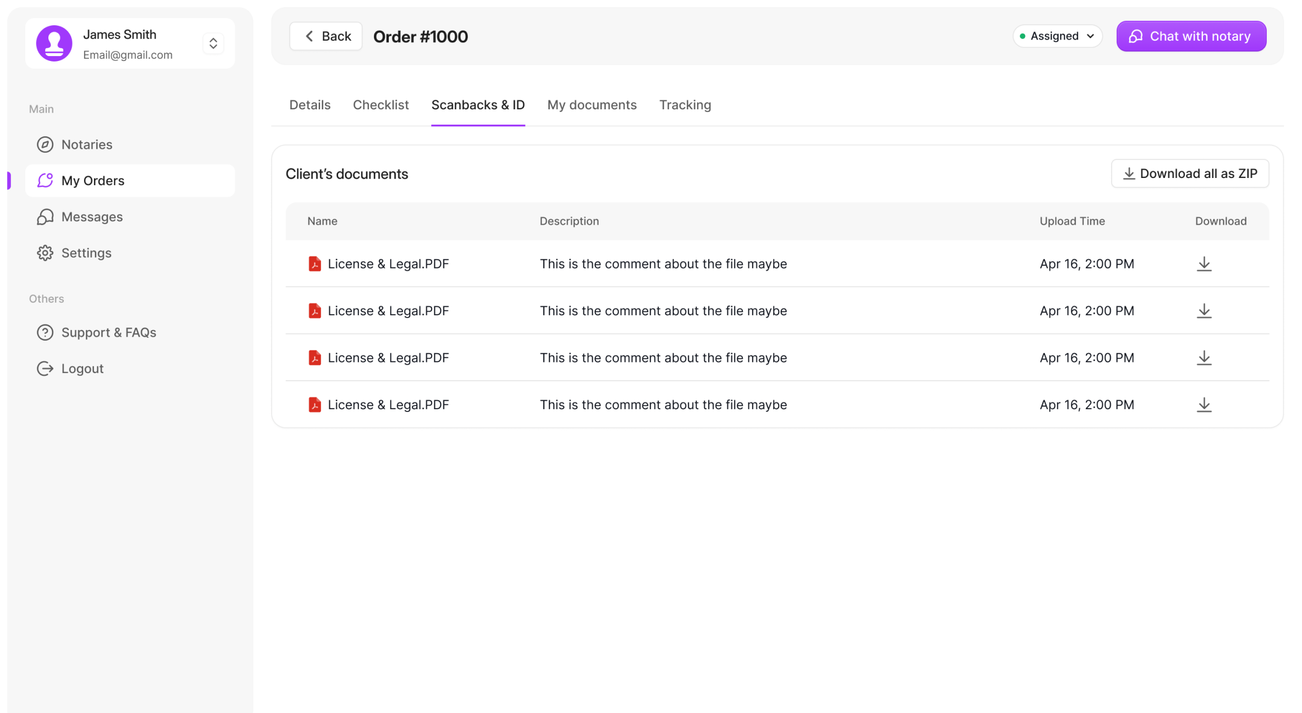
Task: Download the last License & Legal.PDF file
Action: click(x=1204, y=405)
